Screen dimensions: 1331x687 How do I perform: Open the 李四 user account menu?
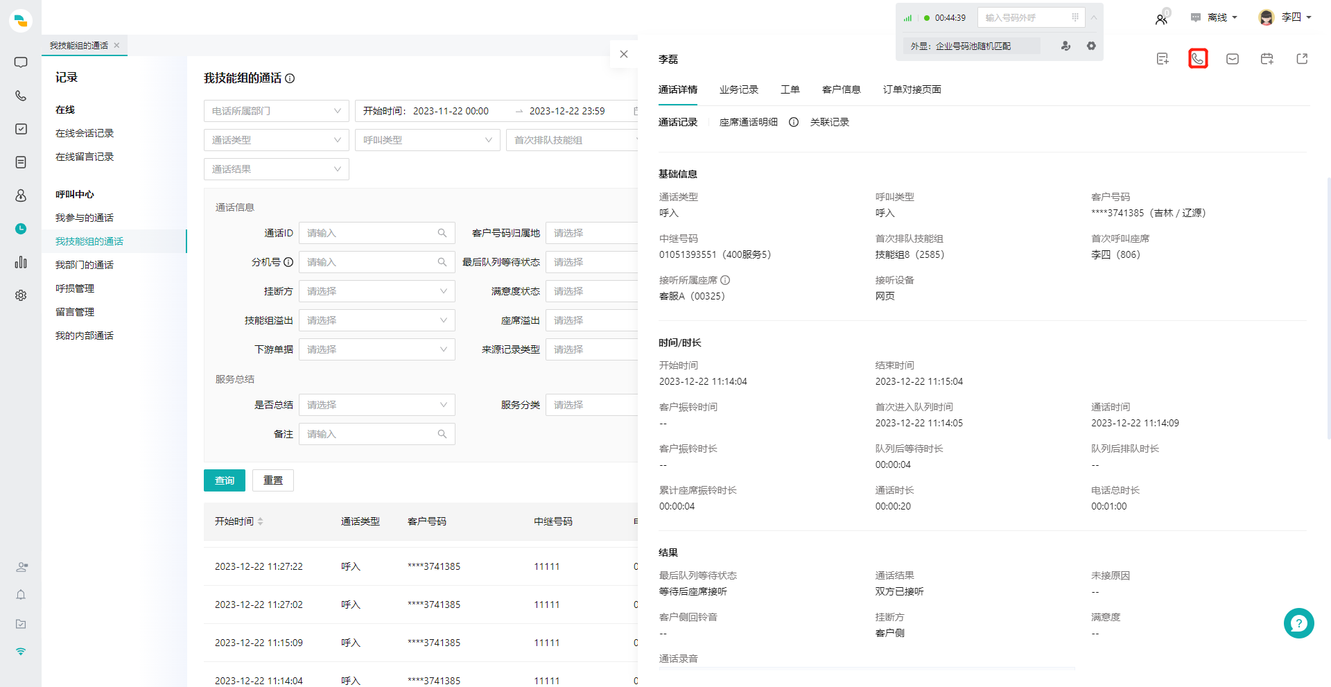pyautogui.click(x=1285, y=17)
